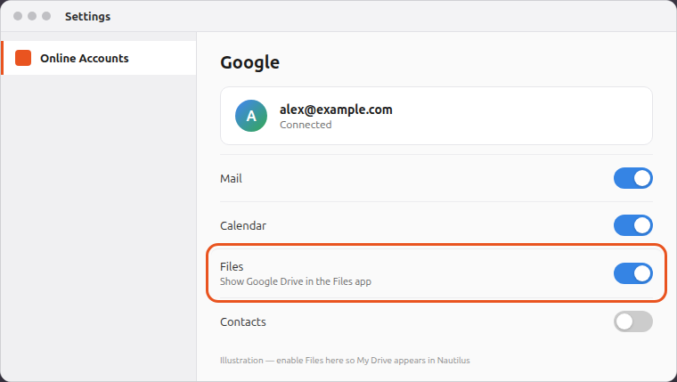Click the third gray window control dot
This screenshot has height=382, width=677.
46,16
